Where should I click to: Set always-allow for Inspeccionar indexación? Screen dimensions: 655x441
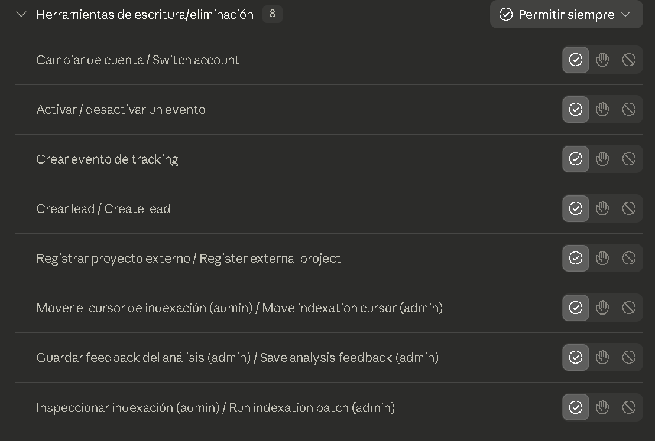(576, 407)
